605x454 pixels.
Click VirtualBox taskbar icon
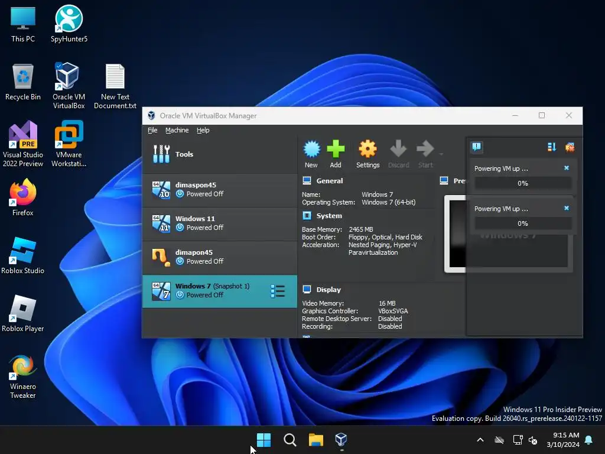tap(341, 440)
